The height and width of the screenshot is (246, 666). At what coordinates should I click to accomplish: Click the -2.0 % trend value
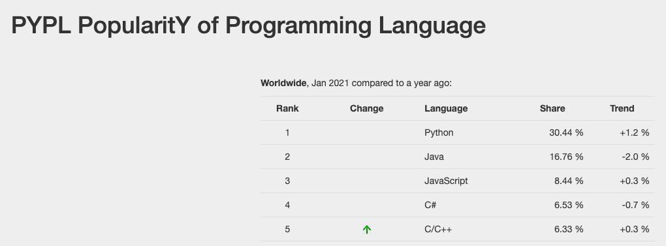tap(635, 157)
